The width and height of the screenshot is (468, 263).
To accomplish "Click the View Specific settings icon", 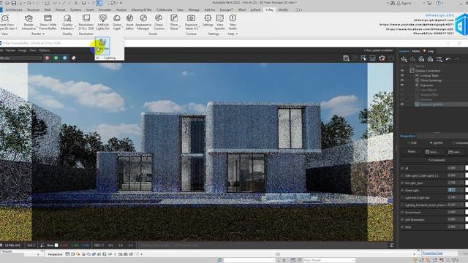I will point(219,22).
